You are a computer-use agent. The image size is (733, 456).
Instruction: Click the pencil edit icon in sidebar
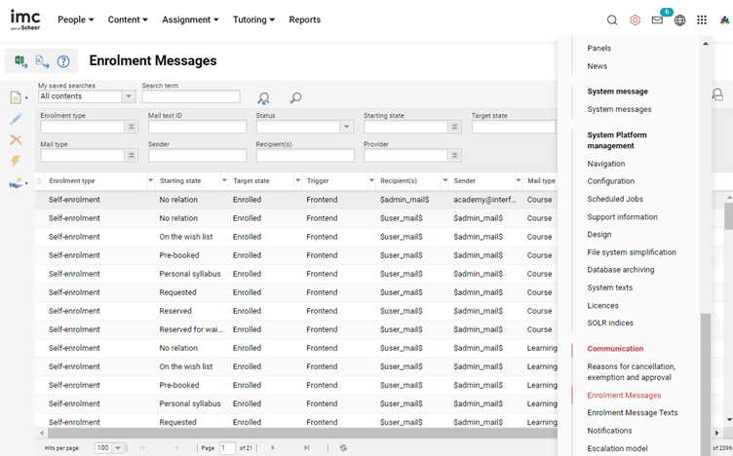point(16,119)
